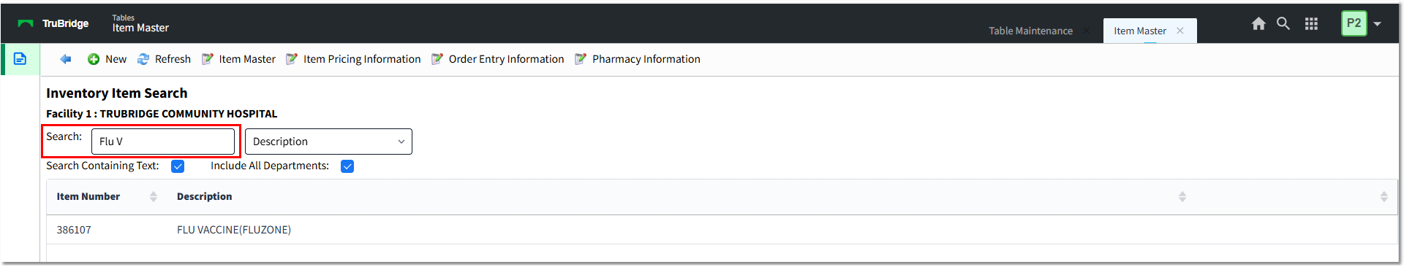
Task: Uncheck Search Containing Text checkbox
Action: point(178,166)
